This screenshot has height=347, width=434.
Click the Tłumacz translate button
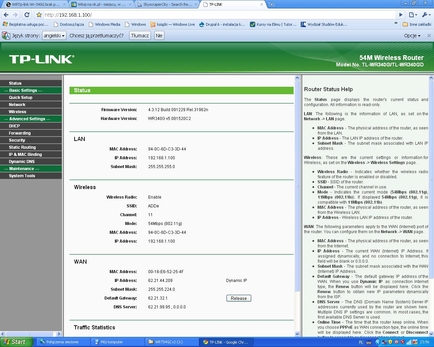(x=140, y=36)
